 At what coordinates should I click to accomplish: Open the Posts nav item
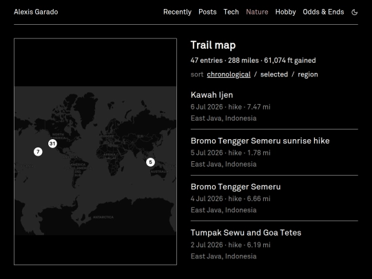pyautogui.click(x=207, y=12)
